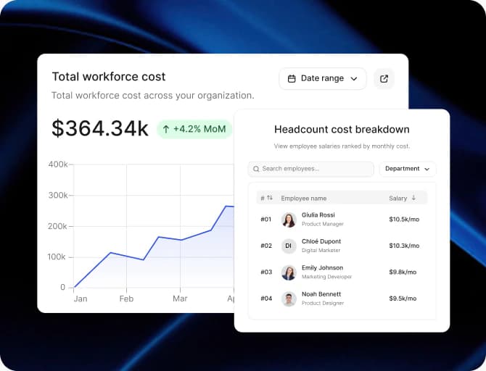Click rank #04 in the table
This screenshot has height=371, width=486.
[266, 299]
